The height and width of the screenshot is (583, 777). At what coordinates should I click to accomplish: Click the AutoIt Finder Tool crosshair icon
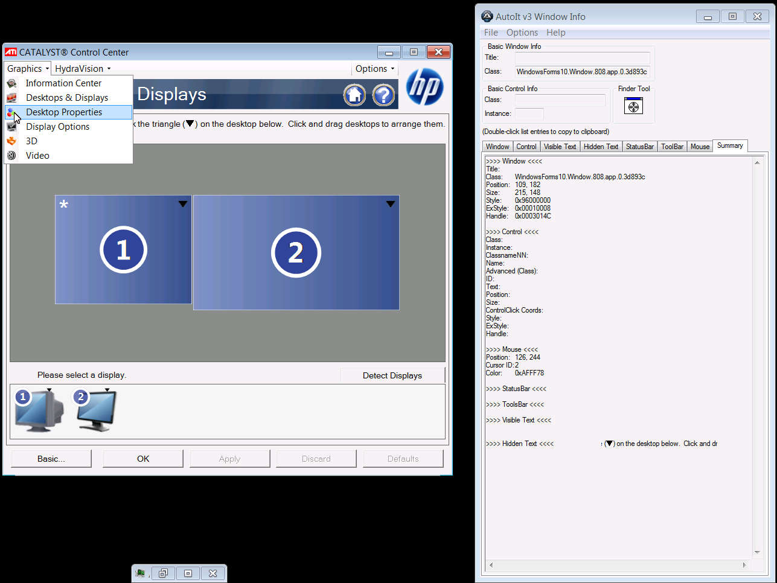pyautogui.click(x=633, y=106)
